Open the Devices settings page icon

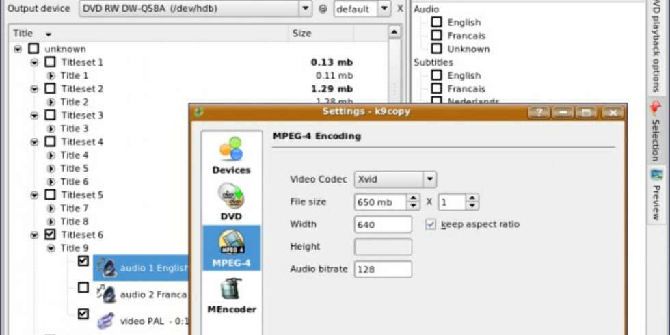point(231,149)
